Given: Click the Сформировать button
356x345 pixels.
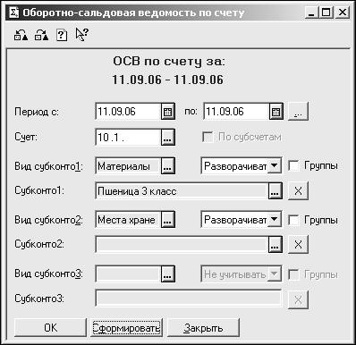Looking at the screenshot, I should (x=126, y=328).
